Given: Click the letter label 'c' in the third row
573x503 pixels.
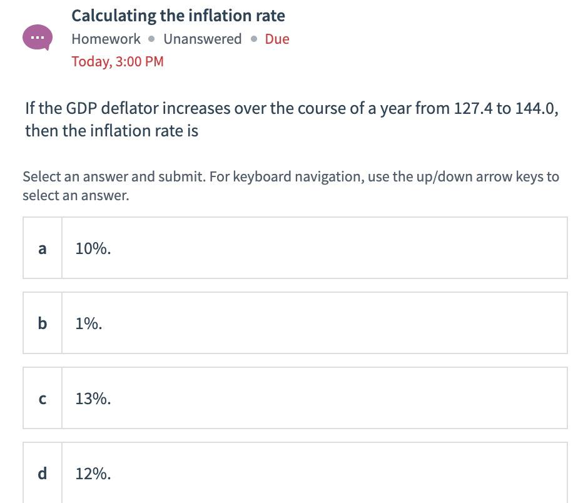Looking at the screenshot, I should tap(42, 398).
